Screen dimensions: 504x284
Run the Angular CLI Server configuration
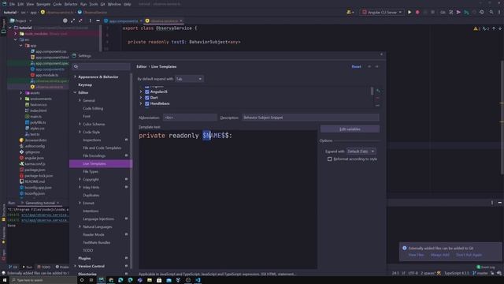(409, 13)
